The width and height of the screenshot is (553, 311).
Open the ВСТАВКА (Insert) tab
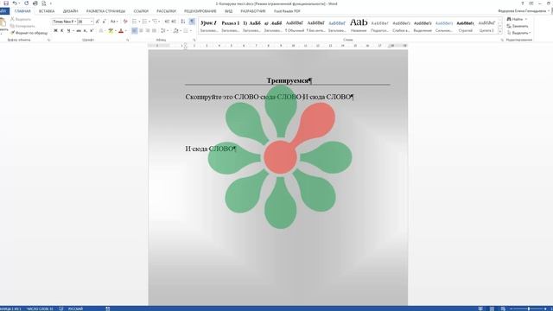coord(47,11)
